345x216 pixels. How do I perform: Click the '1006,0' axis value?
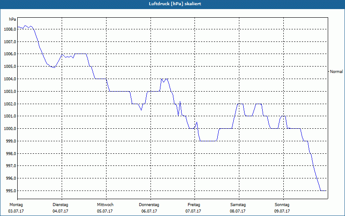10,54
